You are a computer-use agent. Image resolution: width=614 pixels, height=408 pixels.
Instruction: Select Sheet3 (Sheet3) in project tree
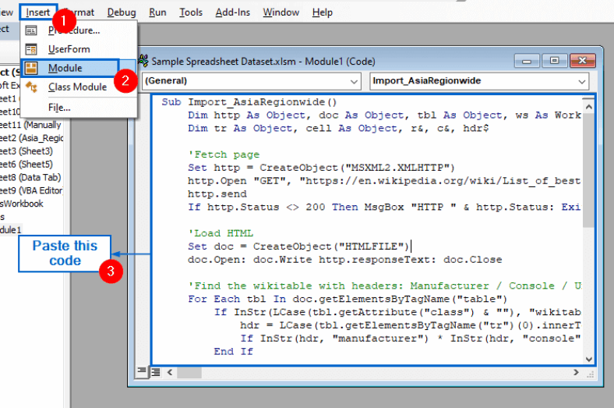pyautogui.click(x=26, y=151)
